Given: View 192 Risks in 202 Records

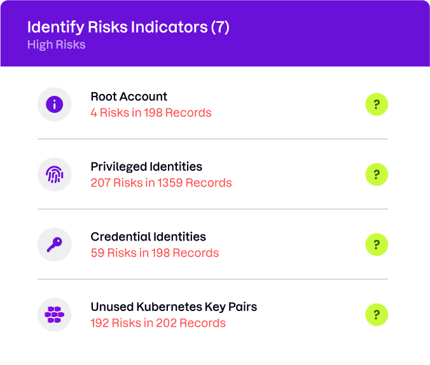Looking at the screenshot, I should (158, 323).
